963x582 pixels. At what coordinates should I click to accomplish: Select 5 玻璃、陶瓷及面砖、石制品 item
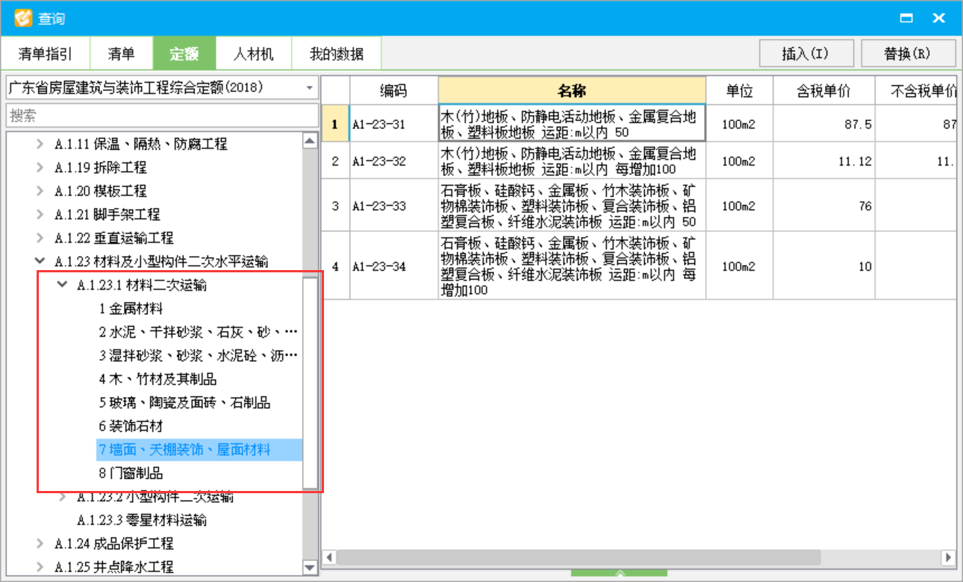[184, 403]
